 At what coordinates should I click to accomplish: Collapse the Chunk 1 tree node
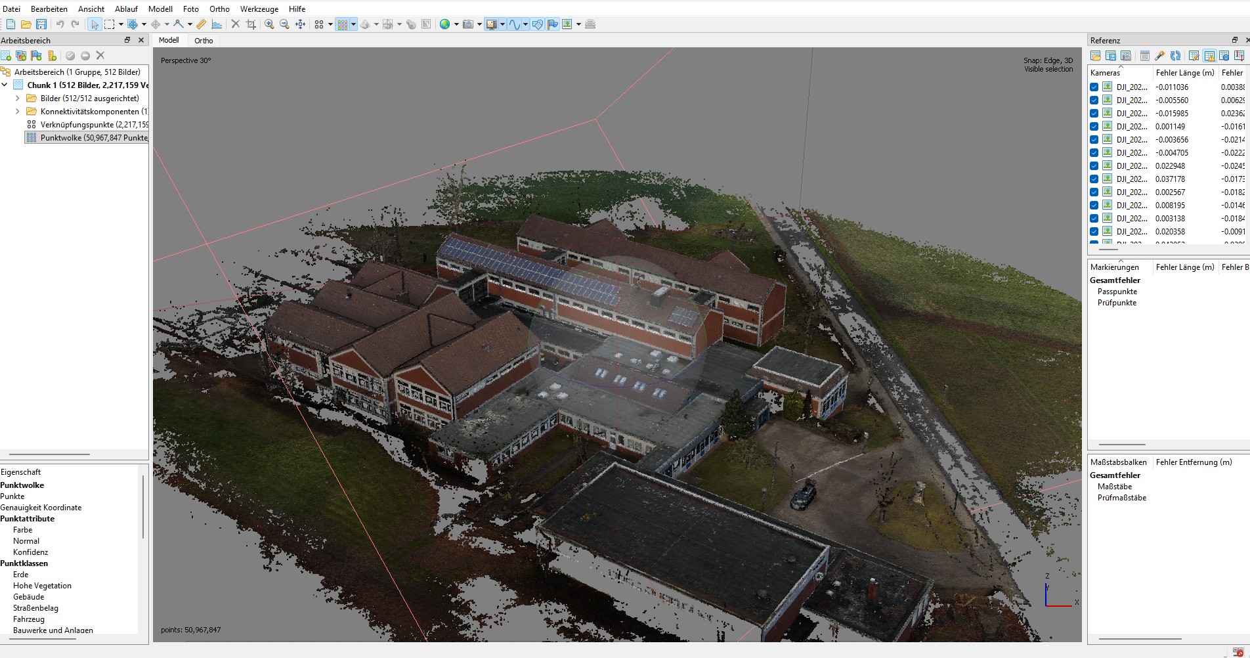(5, 85)
